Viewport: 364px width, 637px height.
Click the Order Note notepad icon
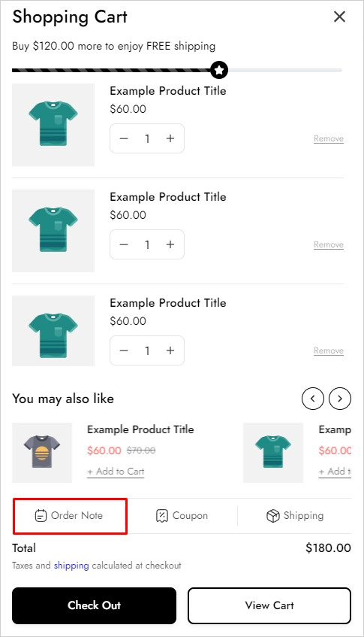[x=41, y=516]
